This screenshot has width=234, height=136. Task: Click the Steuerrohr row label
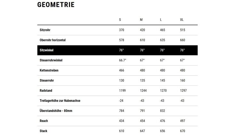tap(47, 80)
